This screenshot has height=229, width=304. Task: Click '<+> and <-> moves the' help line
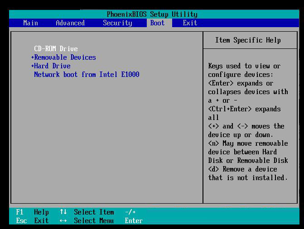tap(246, 126)
